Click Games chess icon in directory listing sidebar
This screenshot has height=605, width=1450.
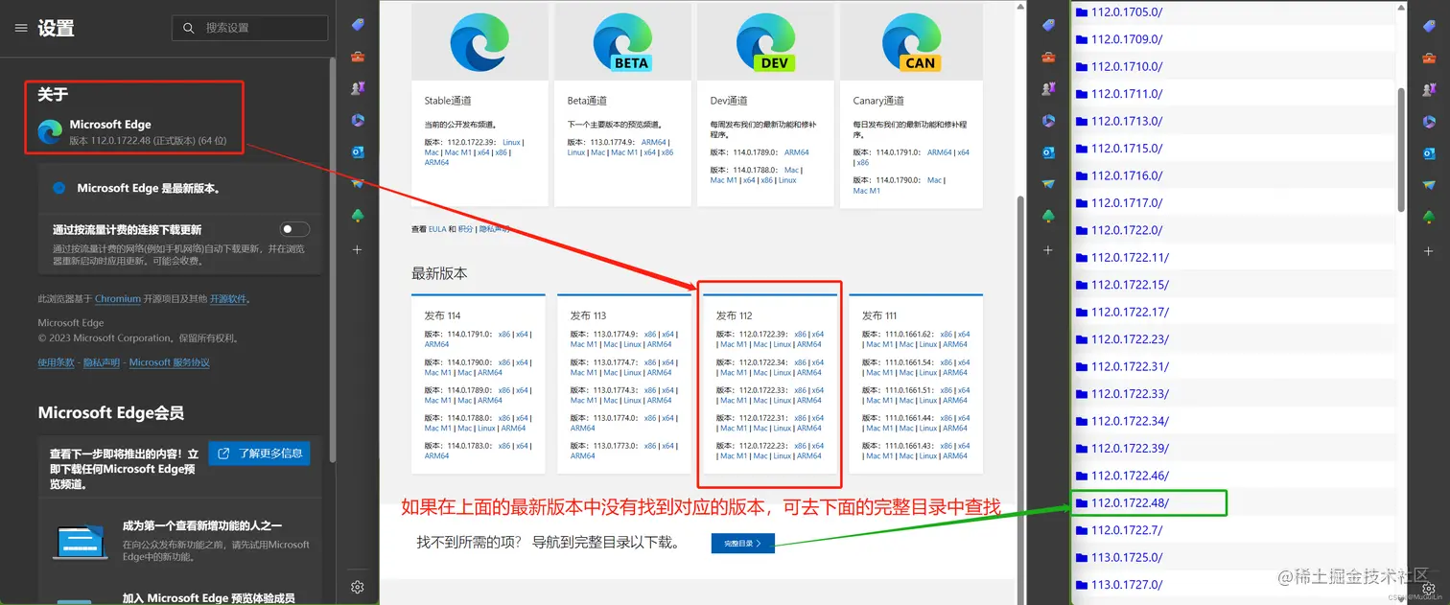(1429, 88)
